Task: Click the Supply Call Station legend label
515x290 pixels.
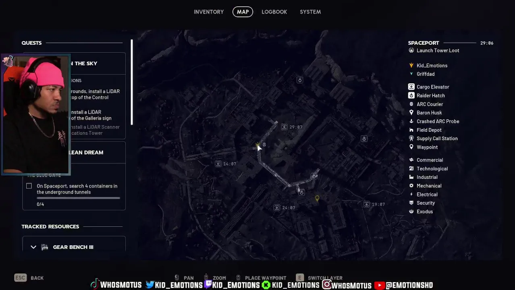Action: point(437,138)
